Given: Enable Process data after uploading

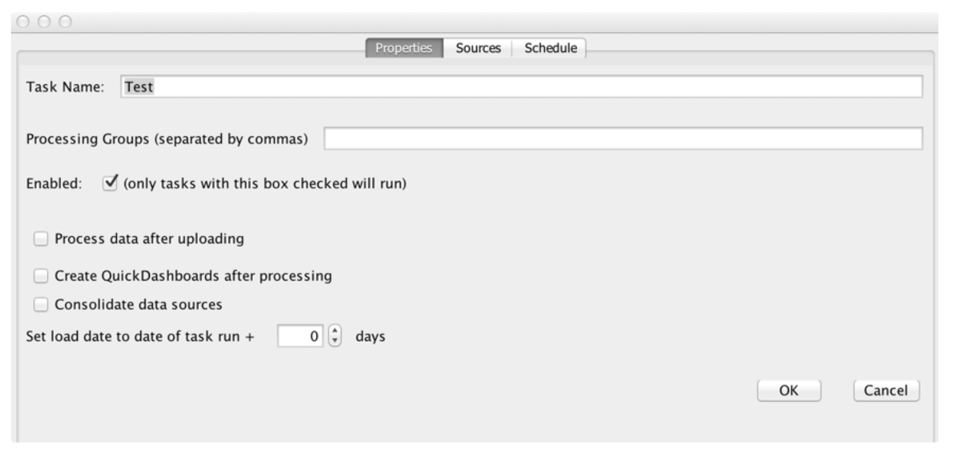Looking at the screenshot, I should [x=41, y=239].
